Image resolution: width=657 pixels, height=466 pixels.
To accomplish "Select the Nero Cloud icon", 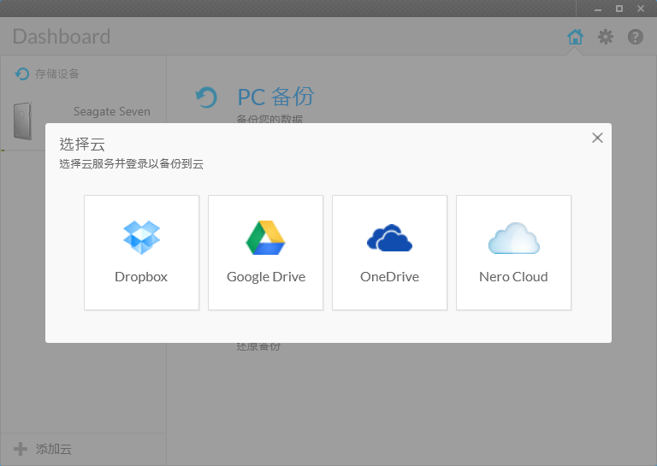I will coord(513,239).
